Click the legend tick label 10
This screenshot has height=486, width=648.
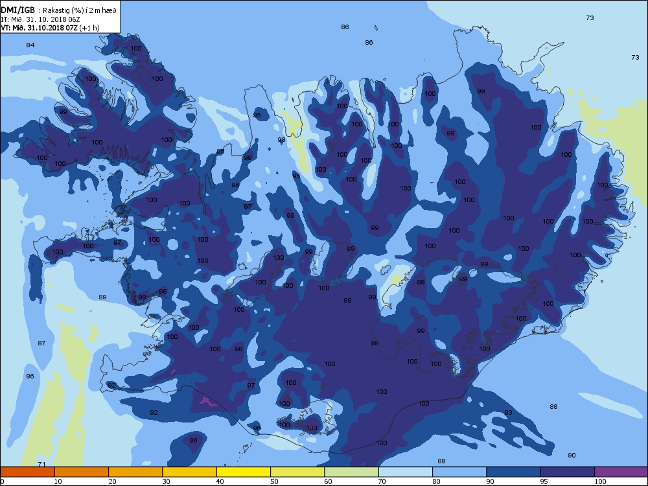point(58,481)
